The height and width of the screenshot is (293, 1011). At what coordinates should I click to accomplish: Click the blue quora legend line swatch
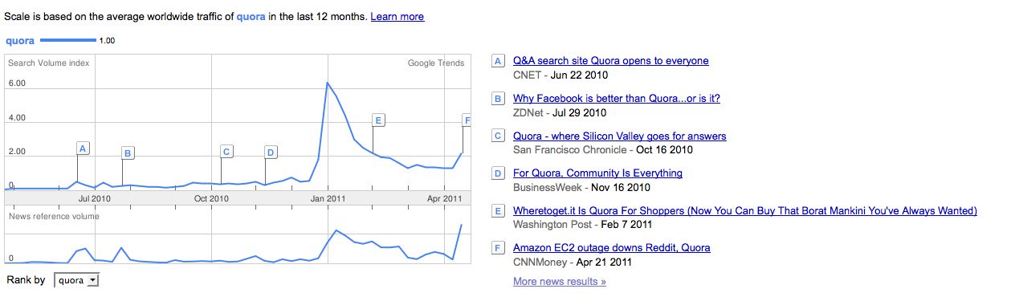(x=67, y=40)
